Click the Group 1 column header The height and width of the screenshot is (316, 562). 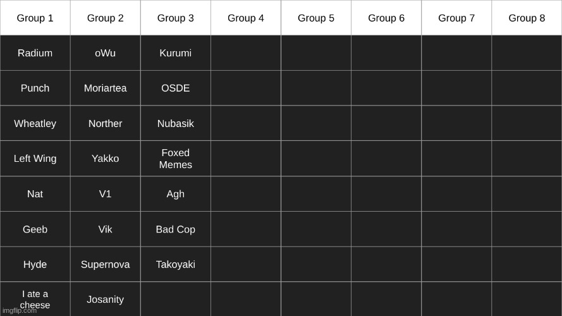click(35, 18)
